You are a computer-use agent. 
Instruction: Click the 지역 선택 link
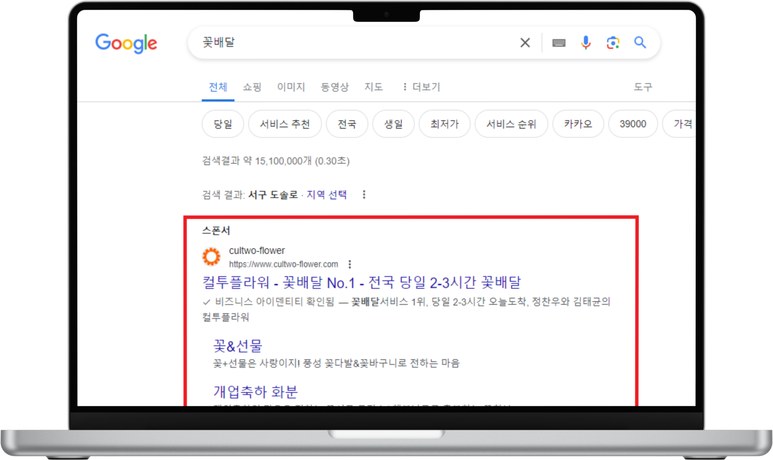(327, 195)
